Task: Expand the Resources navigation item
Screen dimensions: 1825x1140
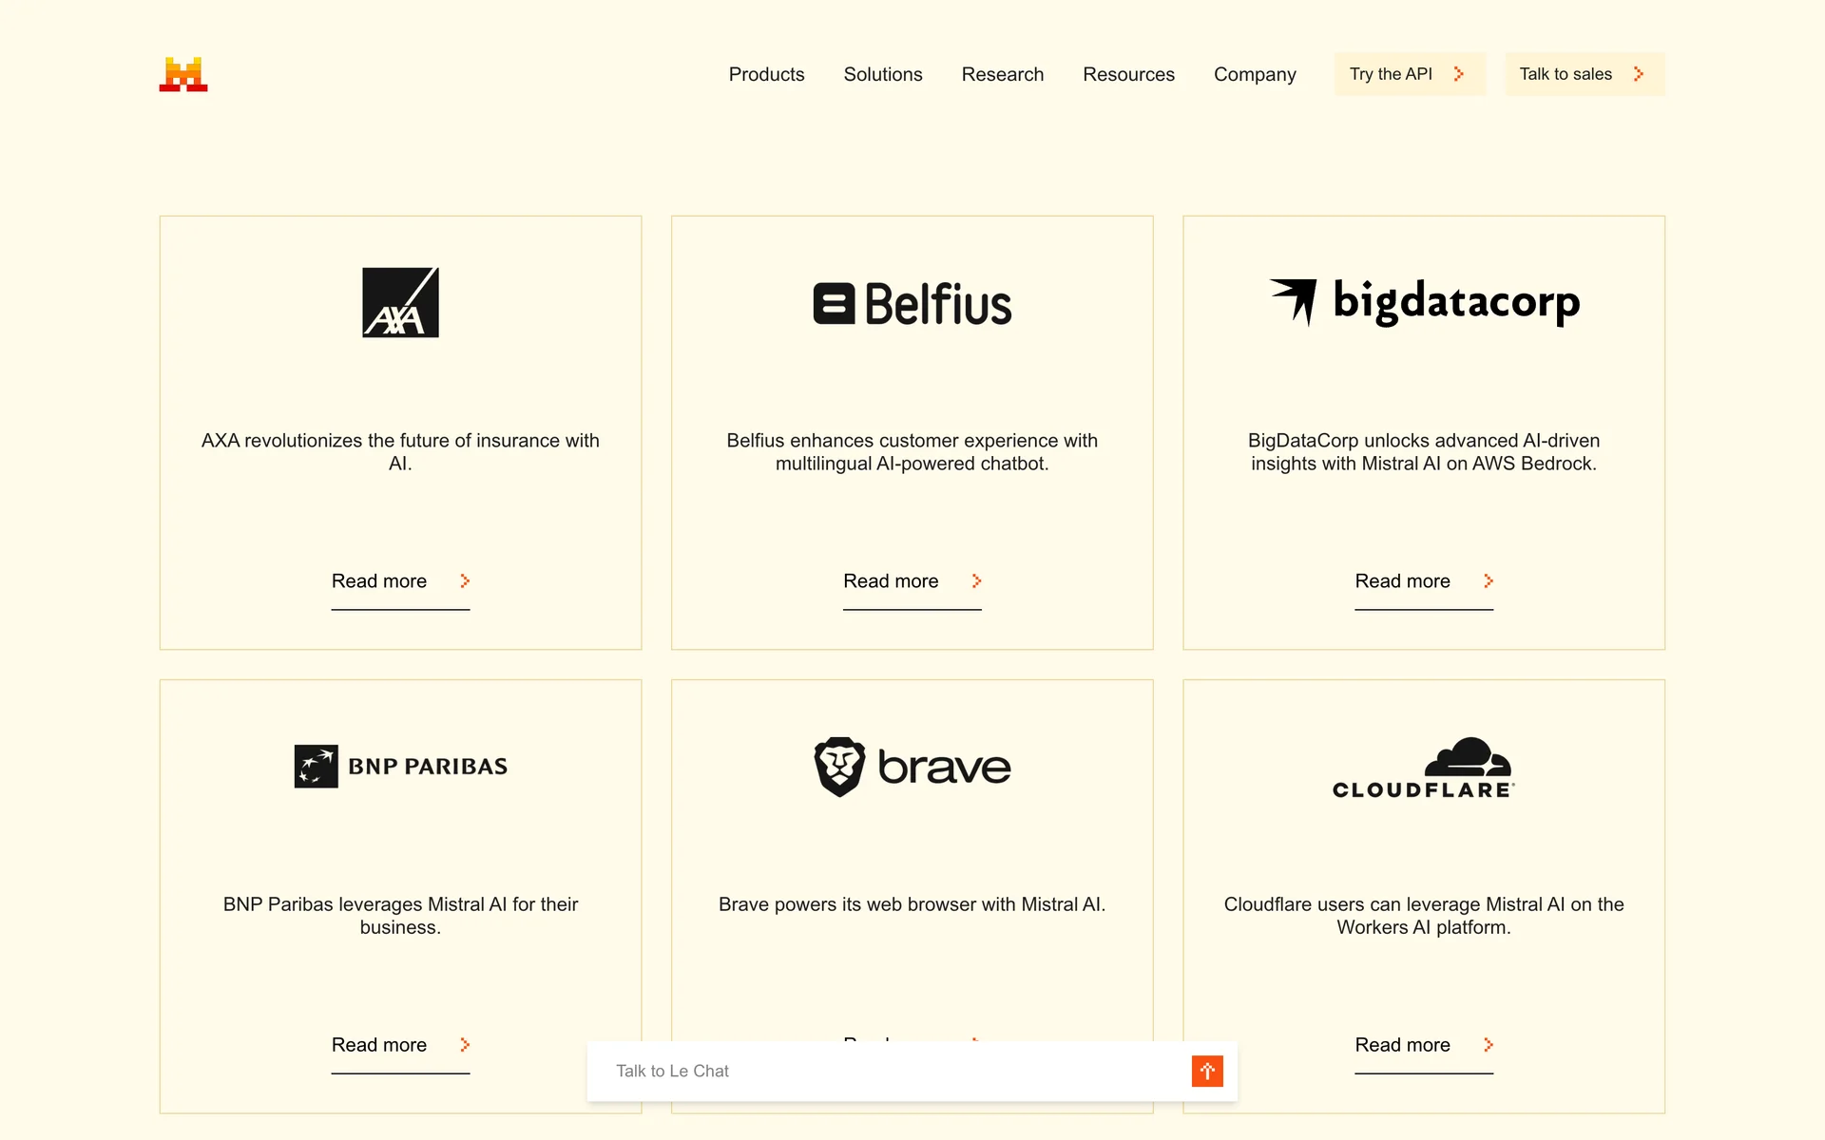Action: [1128, 74]
